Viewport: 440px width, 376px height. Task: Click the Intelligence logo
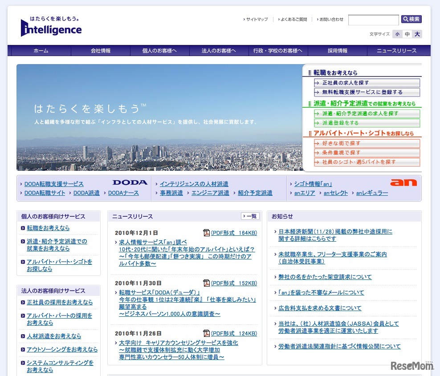click(51, 27)
